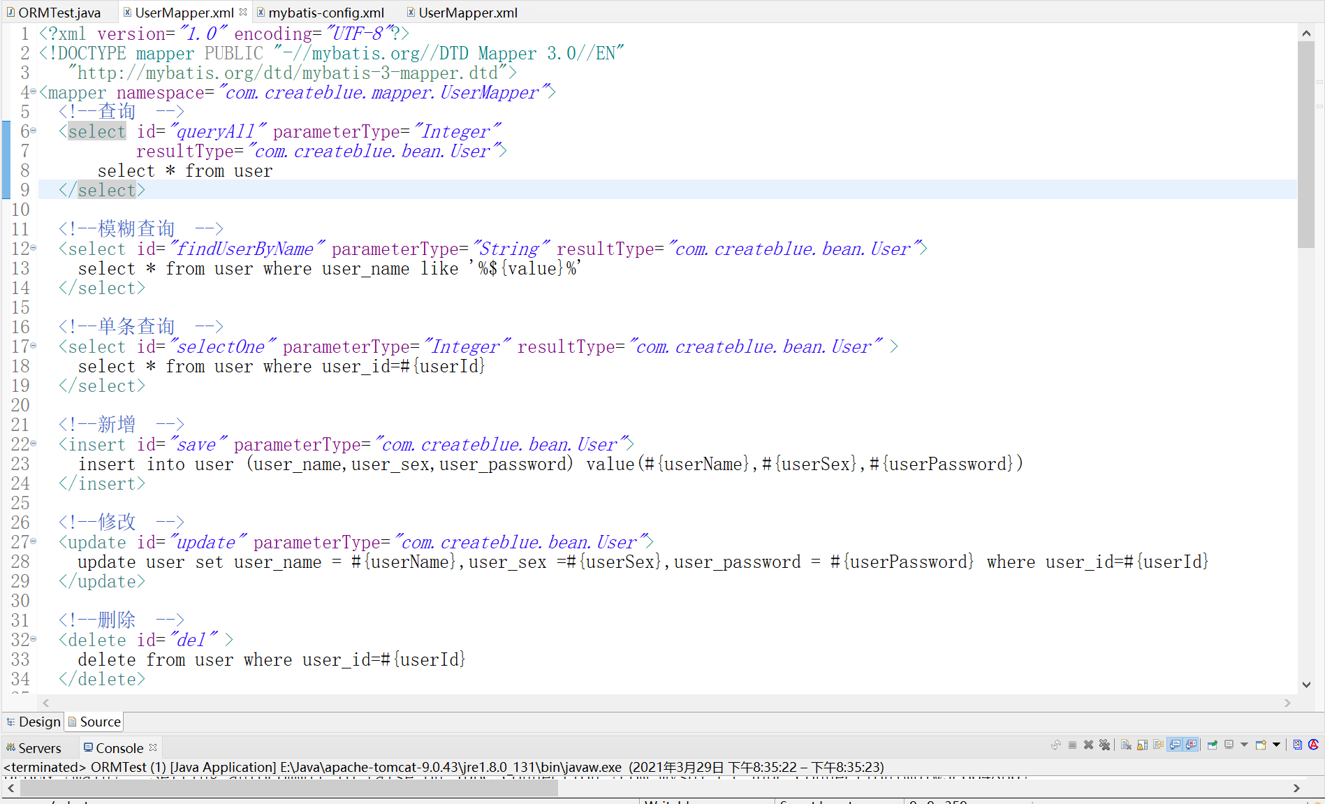Close the Console view tab

(153, 747)
